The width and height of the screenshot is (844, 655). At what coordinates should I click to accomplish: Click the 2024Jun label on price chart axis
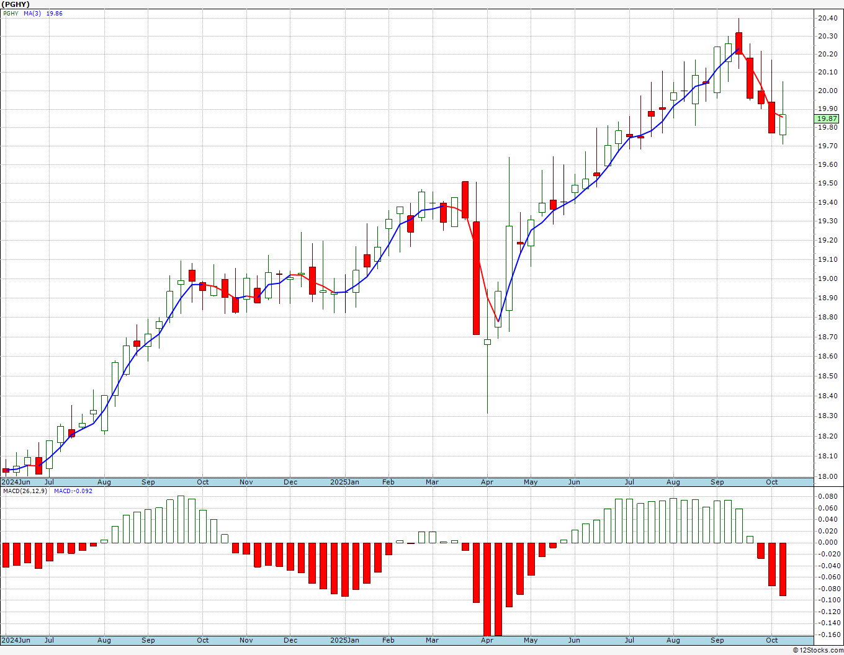(x=16, y=482)
